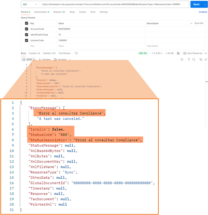Open search in the response body
This screenshot has height=215, width=208.
coord(194,60)
